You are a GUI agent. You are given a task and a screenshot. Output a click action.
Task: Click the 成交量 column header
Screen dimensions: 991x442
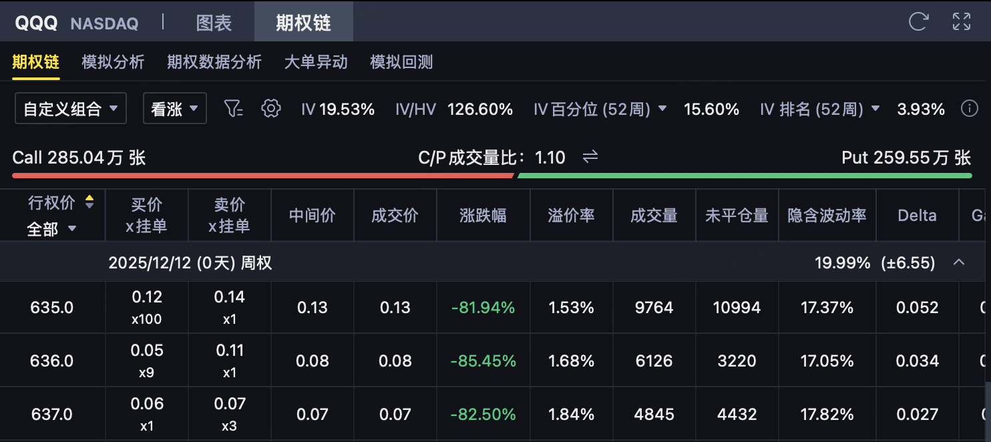(x=654, y=216)
